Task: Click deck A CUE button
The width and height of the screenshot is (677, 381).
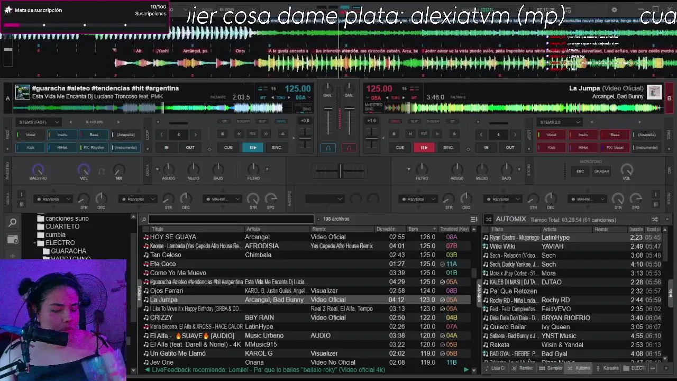Action: click(228, 148)
